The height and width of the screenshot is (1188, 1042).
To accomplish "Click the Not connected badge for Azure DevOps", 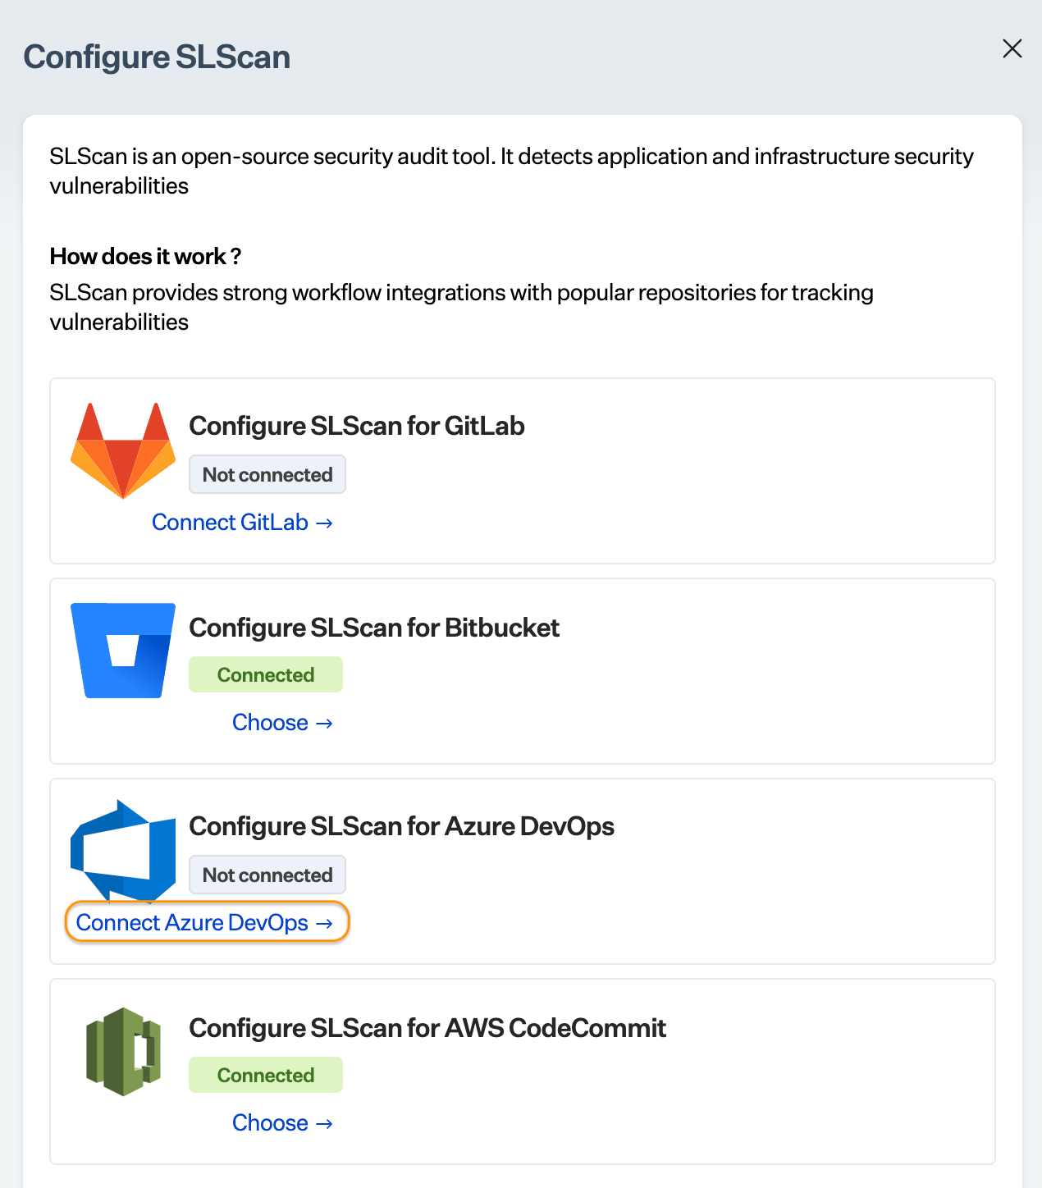I will 267,875.
